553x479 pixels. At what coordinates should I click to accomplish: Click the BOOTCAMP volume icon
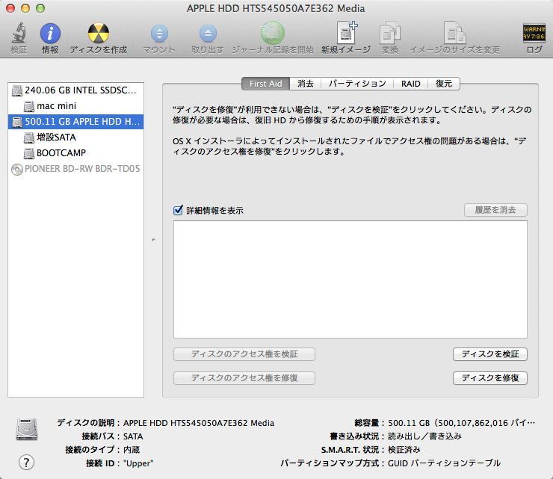(x=29, y=153)
